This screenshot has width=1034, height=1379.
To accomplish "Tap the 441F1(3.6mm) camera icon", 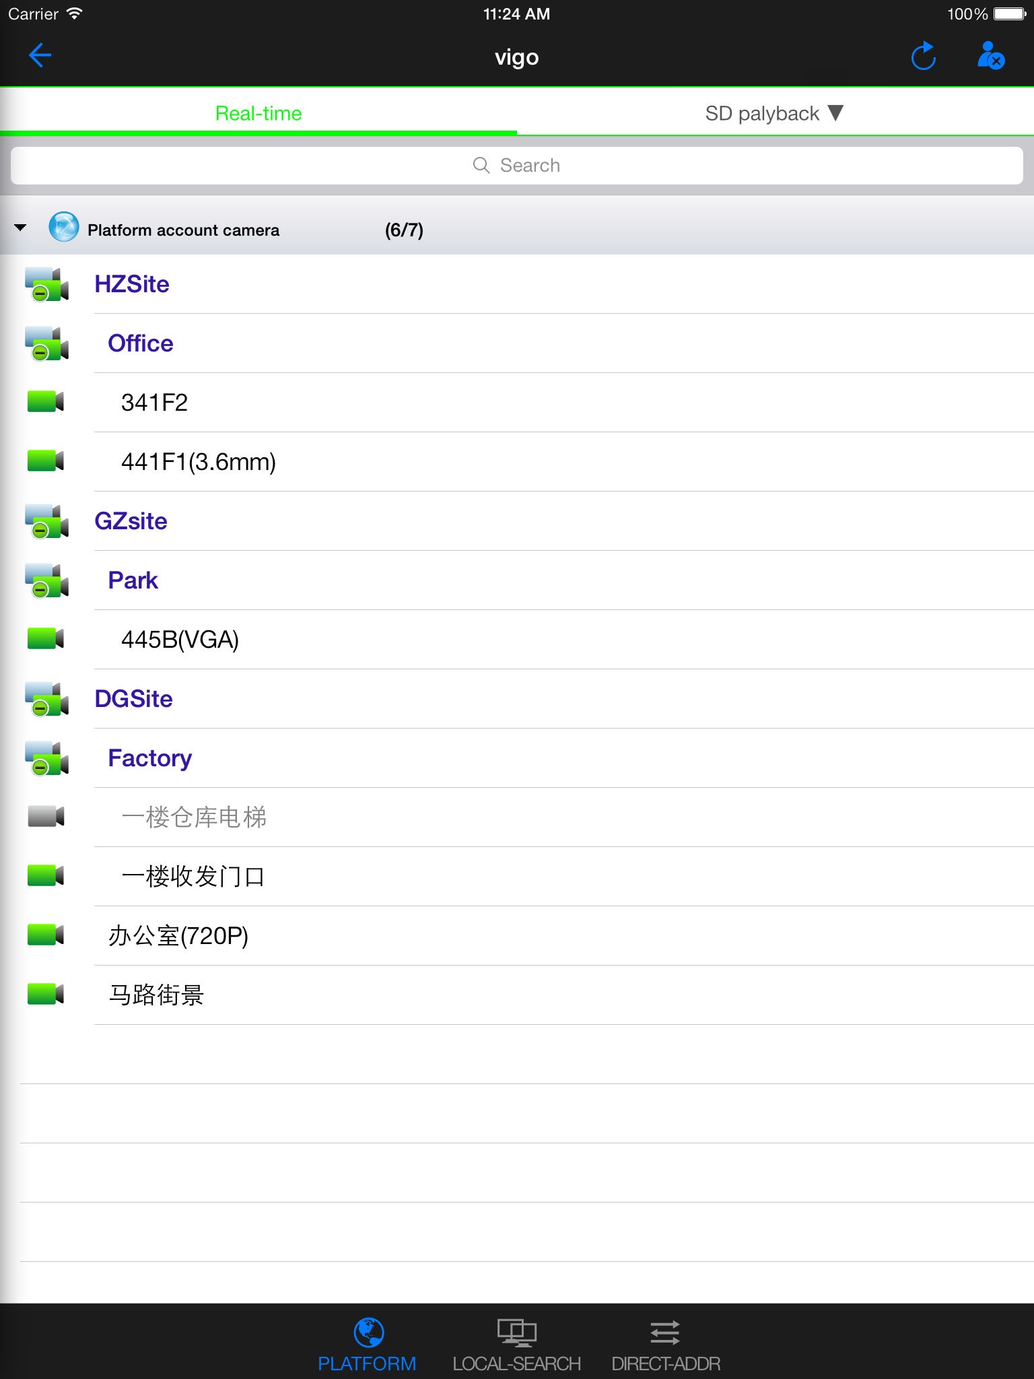I will 46,461.
